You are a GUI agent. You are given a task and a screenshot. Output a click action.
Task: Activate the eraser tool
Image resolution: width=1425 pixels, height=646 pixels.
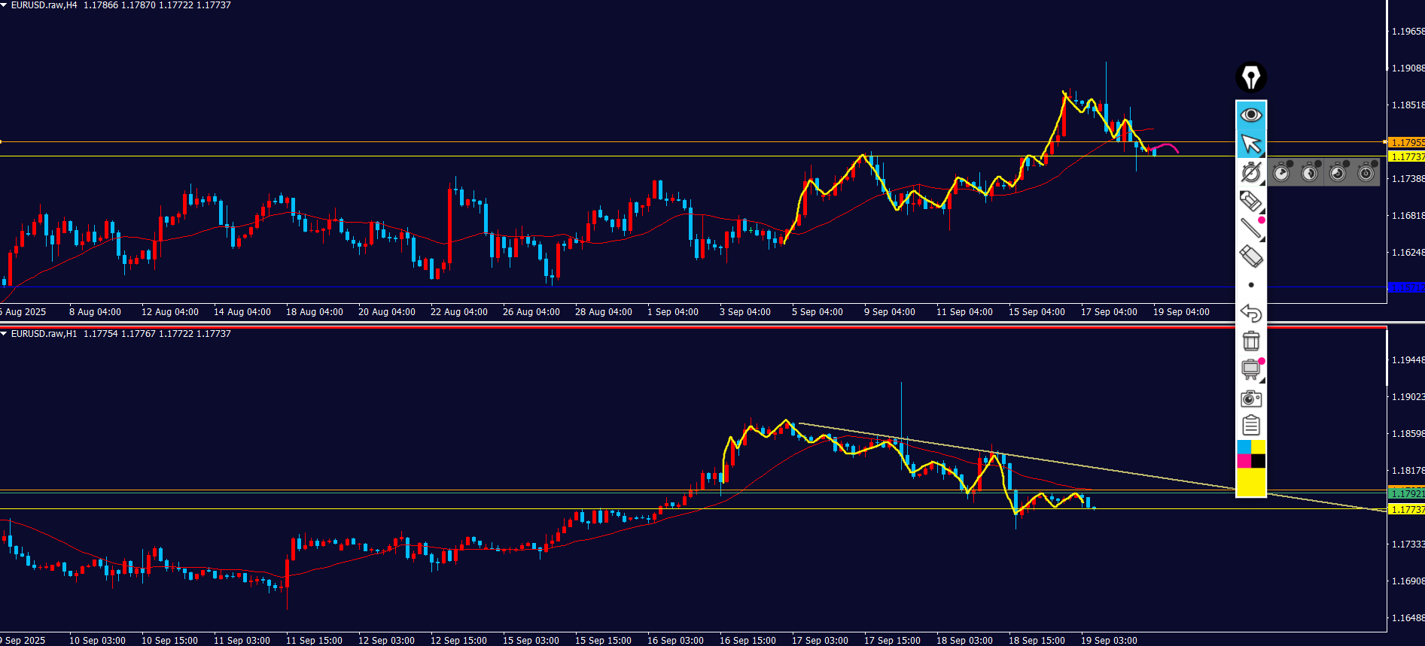(1251, 256)
